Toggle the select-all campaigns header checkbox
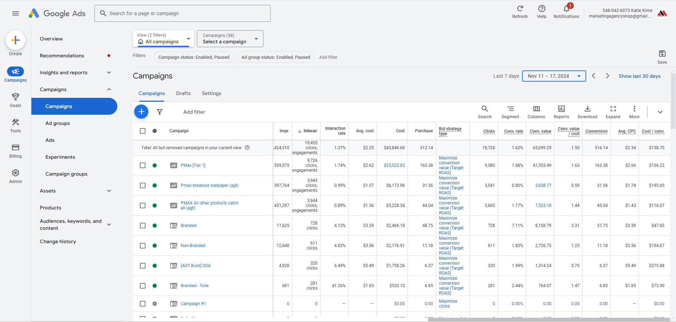This screenshot has height=322, width=676. pyautogui.click(x=143, y=131)
